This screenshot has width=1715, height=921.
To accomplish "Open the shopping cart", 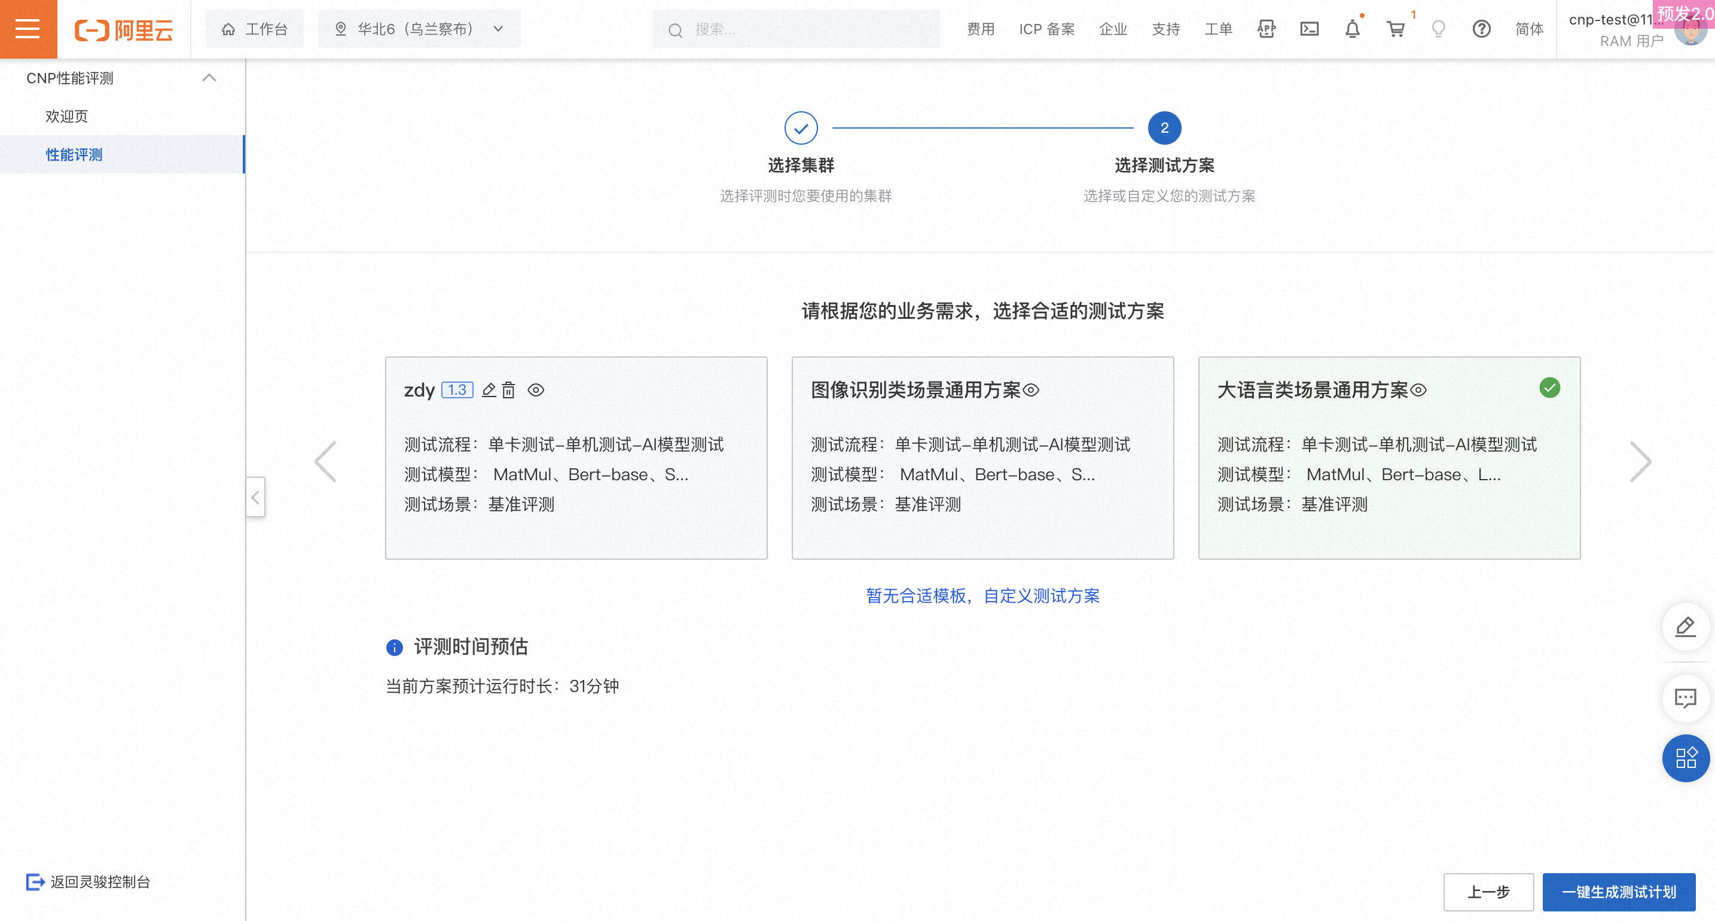I will [x=1394, y=29].
